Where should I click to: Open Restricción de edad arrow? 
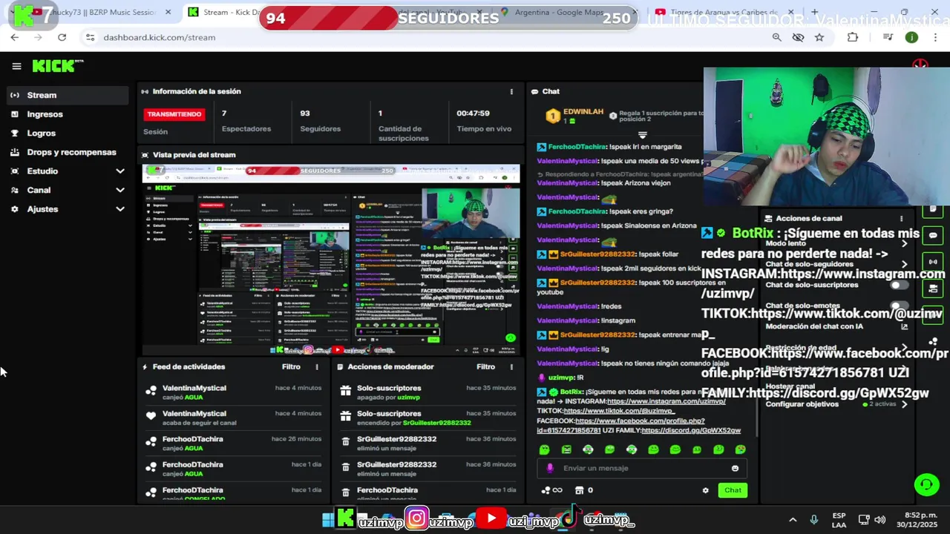(x=904, y=348)
